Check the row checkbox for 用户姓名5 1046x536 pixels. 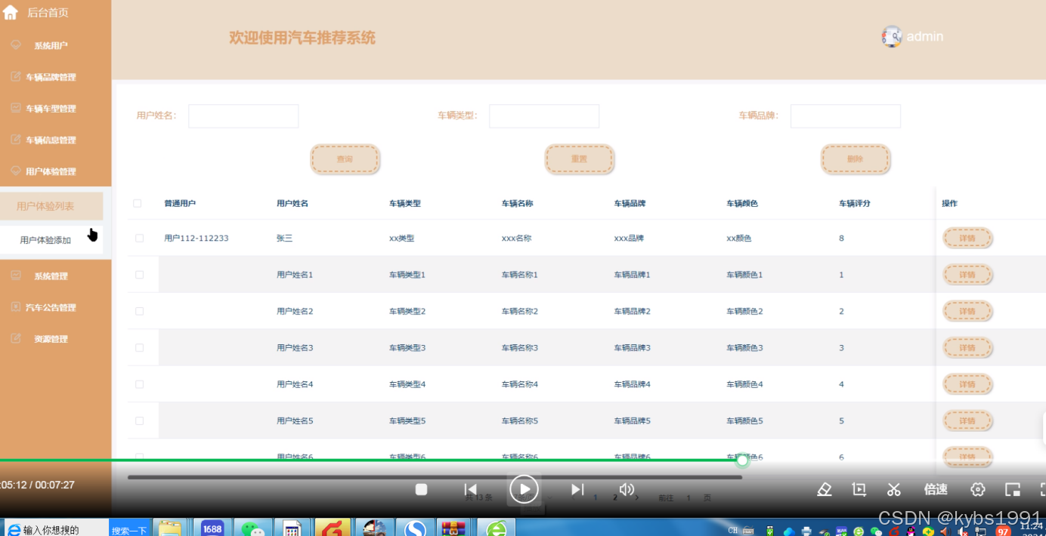tap(139, 420)
